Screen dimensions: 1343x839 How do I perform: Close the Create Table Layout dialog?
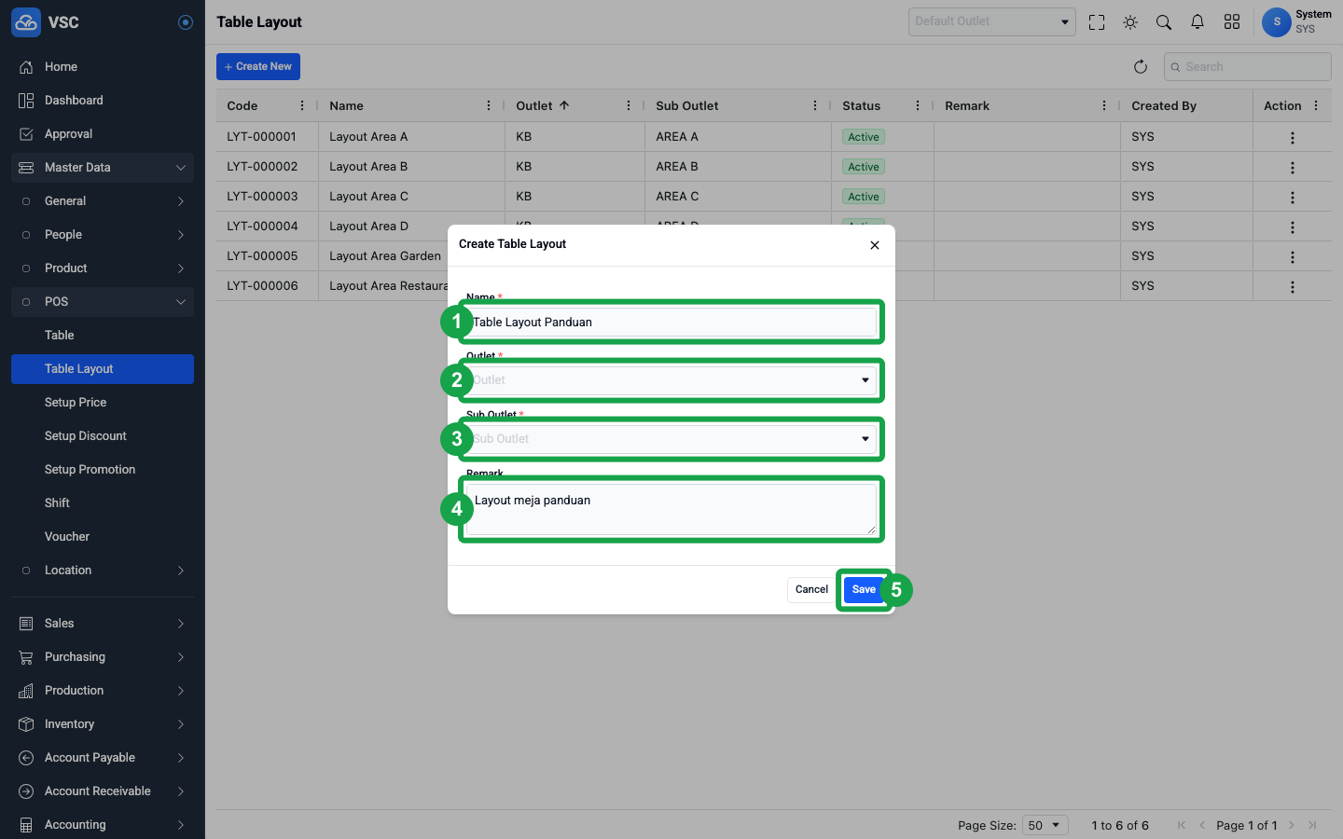tap(875, 245)
